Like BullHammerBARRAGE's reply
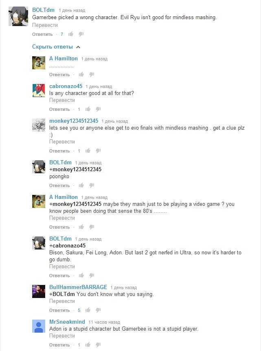 pyautogui.click(x=88, y=310)
